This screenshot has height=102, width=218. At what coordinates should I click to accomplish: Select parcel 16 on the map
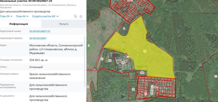click(133, 89)
